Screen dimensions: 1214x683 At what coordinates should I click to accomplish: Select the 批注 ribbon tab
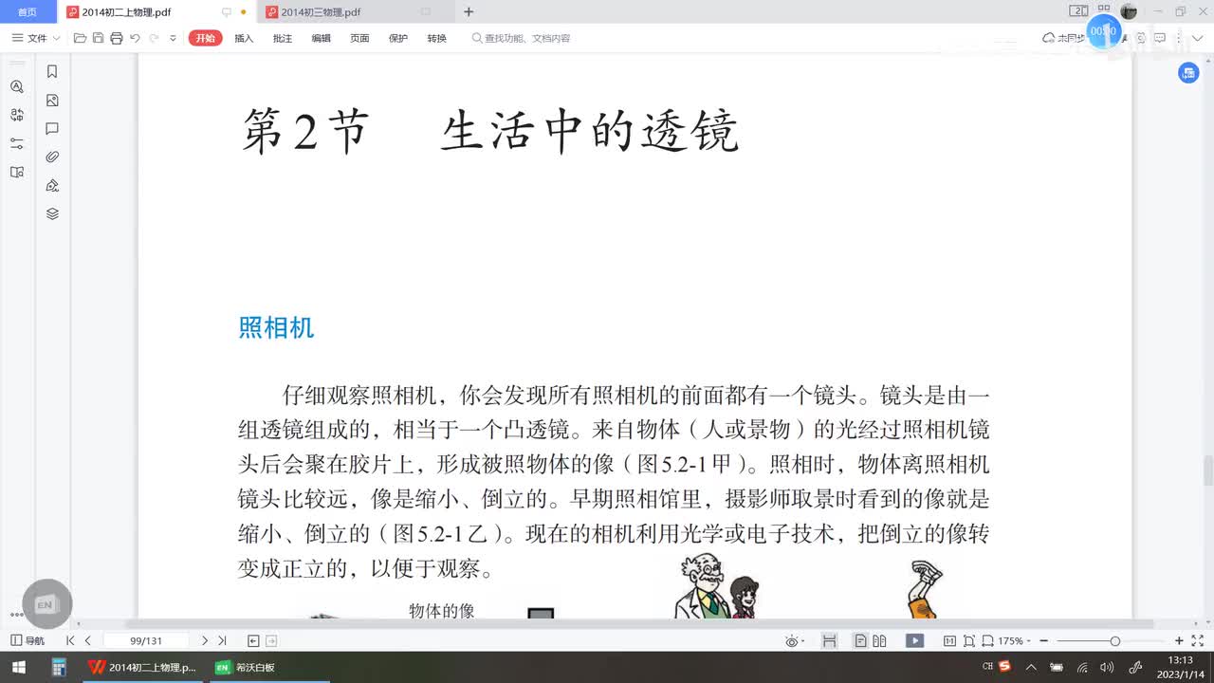coord(283,38)
